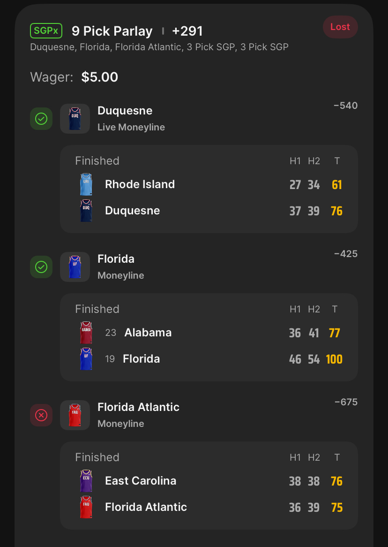The height and width of the screenshot is (547, 388).
Task: Click the -540 odds for Duquesne
Action: tap(345, 106)
